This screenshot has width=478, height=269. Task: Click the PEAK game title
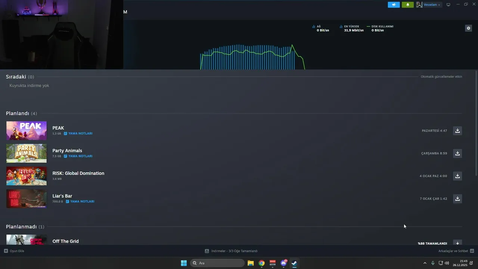tap(58, 128)
